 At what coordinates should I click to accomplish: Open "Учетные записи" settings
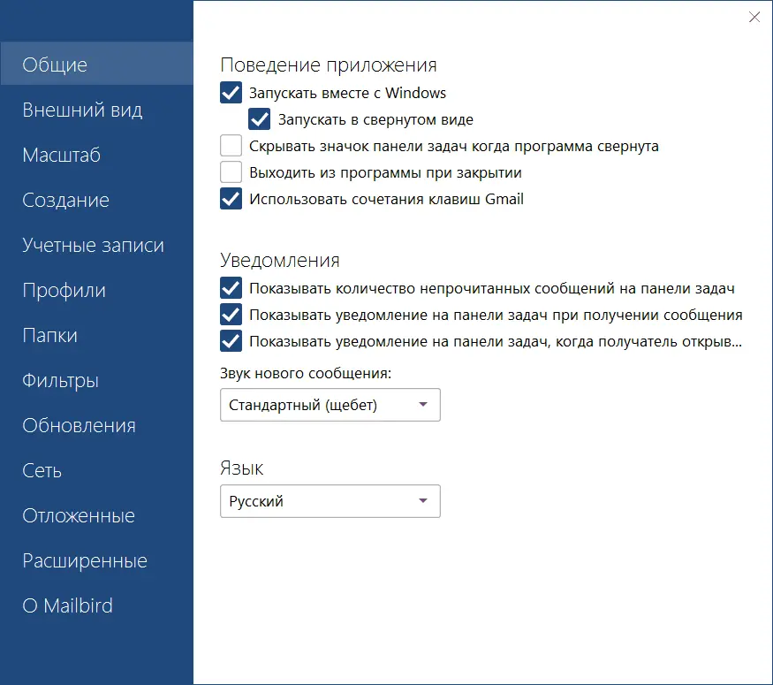(93, 246)
